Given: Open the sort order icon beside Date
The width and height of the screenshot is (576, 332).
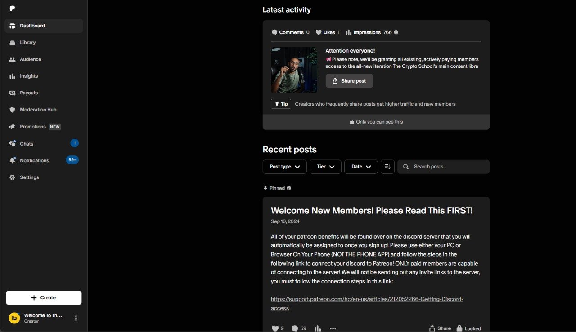Looking at the screenshot, I should pos(387,167).
